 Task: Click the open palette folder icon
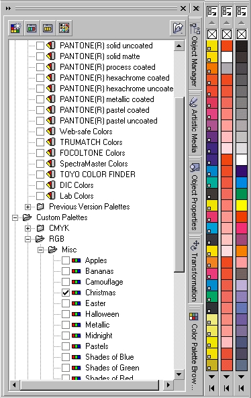click(177, 28)
